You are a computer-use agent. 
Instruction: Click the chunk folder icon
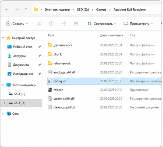click(50, 54)
